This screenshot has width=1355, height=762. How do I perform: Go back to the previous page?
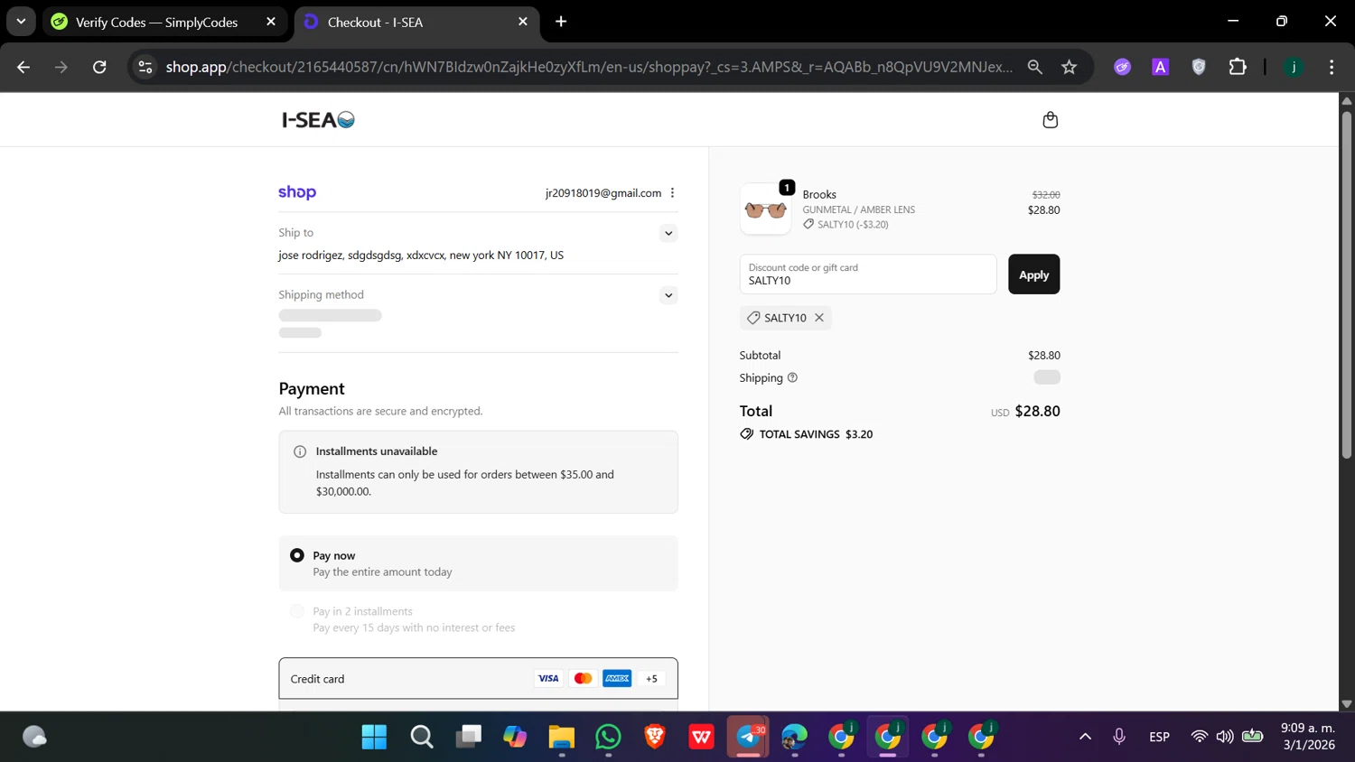coord(23,67)
